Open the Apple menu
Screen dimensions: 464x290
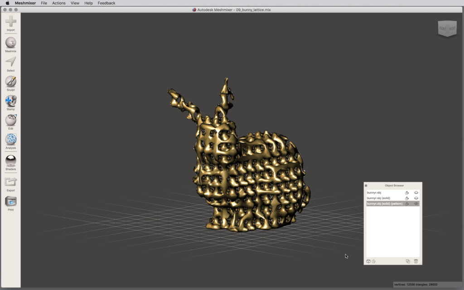[x=7, y=3]
